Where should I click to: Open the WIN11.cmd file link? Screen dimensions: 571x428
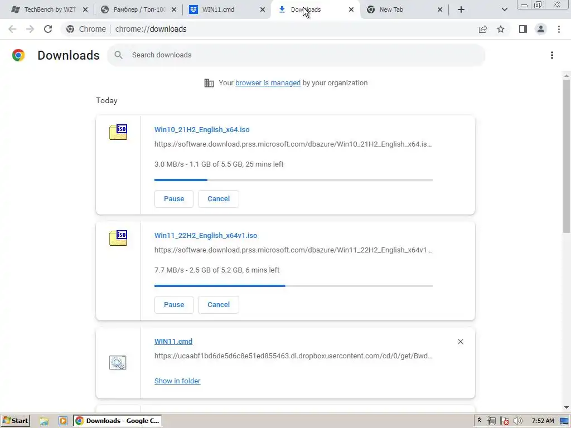click(173, 342)
